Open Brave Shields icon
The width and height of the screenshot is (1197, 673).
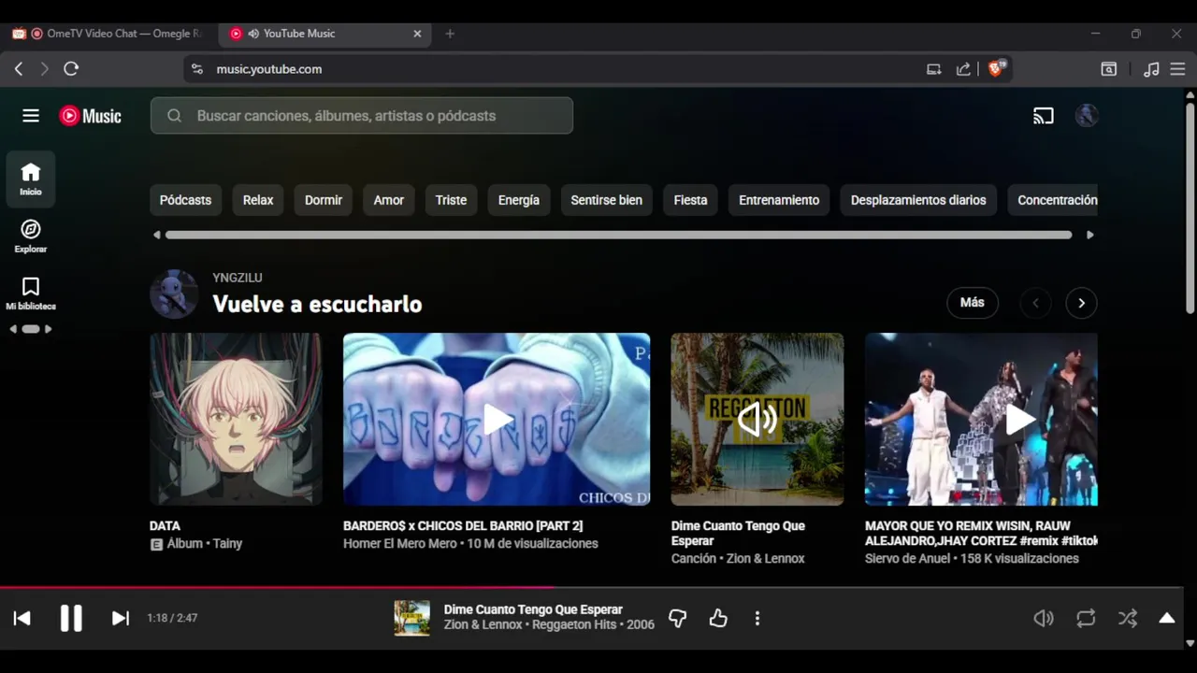pyautogui.click(x=996, y=68)
